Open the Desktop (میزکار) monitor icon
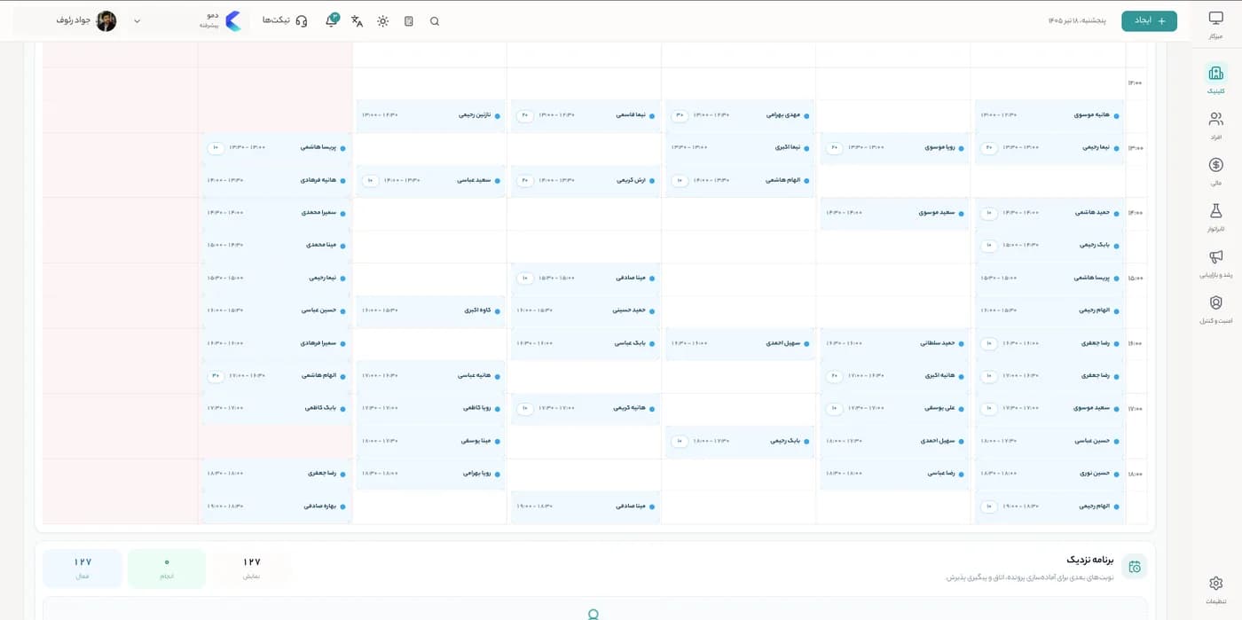Viewport: 1242px width, 620px height. [1215, 24]
